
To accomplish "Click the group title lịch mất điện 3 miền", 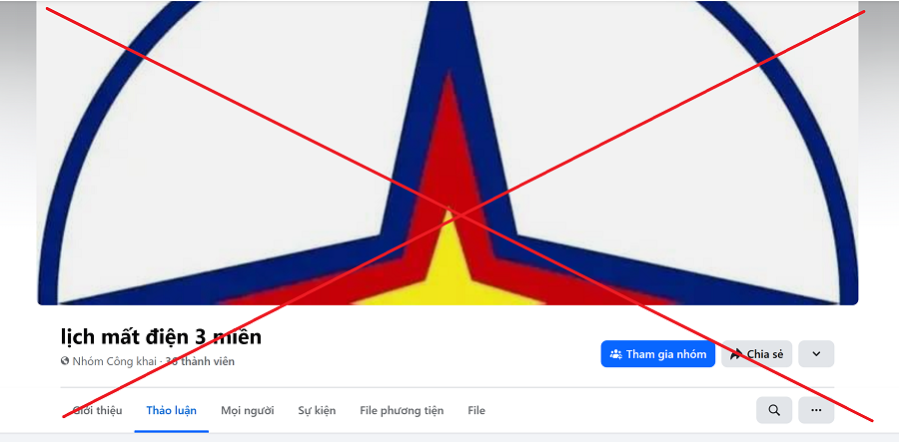I will 161,336.
